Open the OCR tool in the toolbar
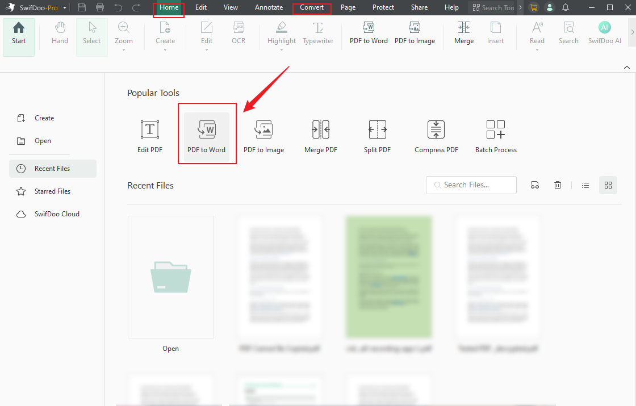Viewport: 636px width, 406px height. click(238, 33)
